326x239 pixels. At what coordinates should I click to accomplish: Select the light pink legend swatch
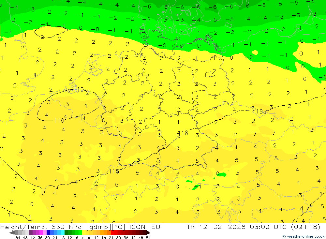tap(45, 232)
